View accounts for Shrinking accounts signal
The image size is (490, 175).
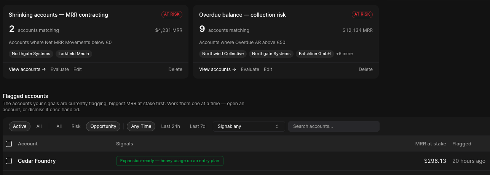(x=27, y=69)
